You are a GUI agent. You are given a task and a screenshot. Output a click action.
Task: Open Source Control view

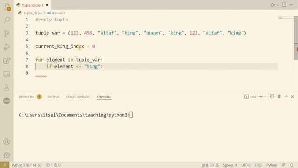pyautogui.click(x=7, y=33)
